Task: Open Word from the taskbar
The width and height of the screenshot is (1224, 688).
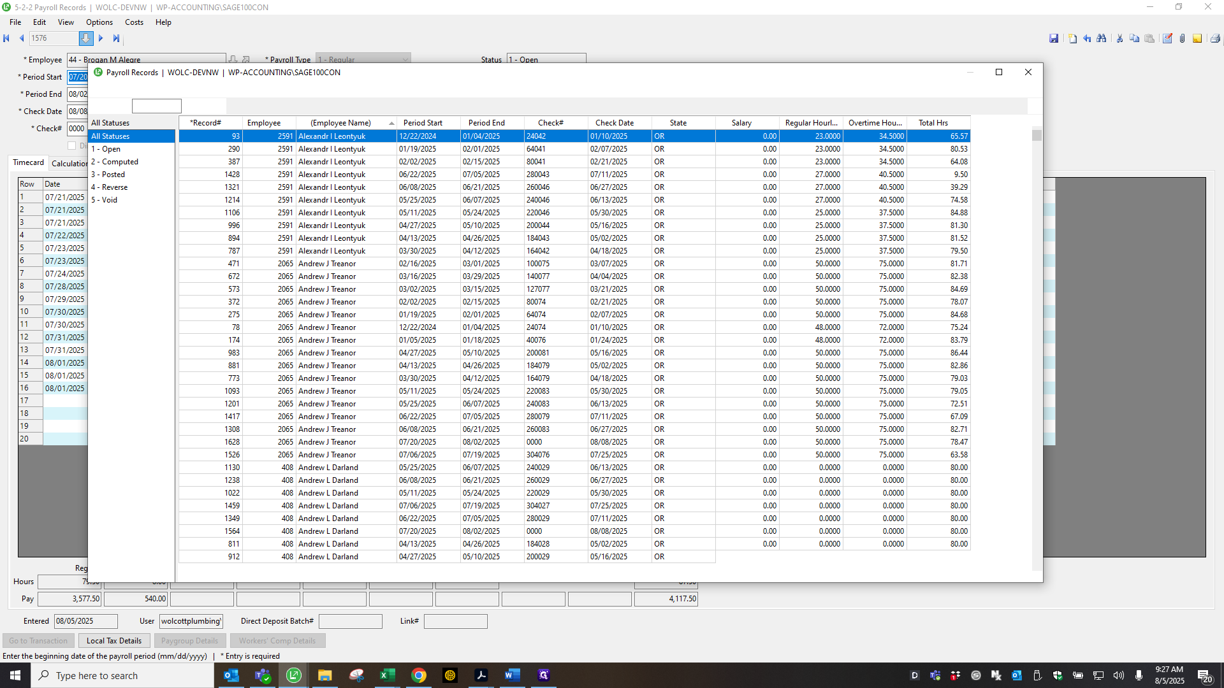Action: pos(513,675)
